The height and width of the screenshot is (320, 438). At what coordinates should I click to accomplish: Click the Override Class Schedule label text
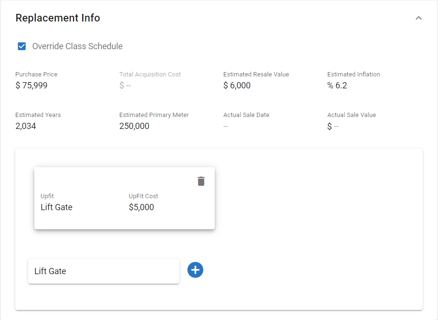[77, 46]
